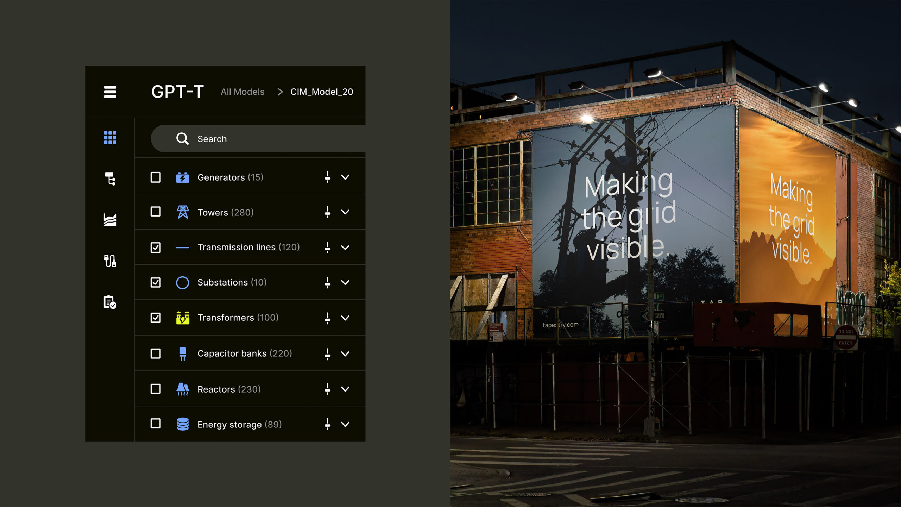Check the Reactors checkbox
The height and width of the screenshot is (507, 901).
(156, 389)
